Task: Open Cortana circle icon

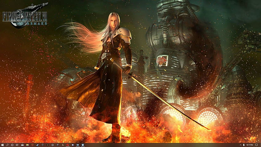Action: (12, 145)
